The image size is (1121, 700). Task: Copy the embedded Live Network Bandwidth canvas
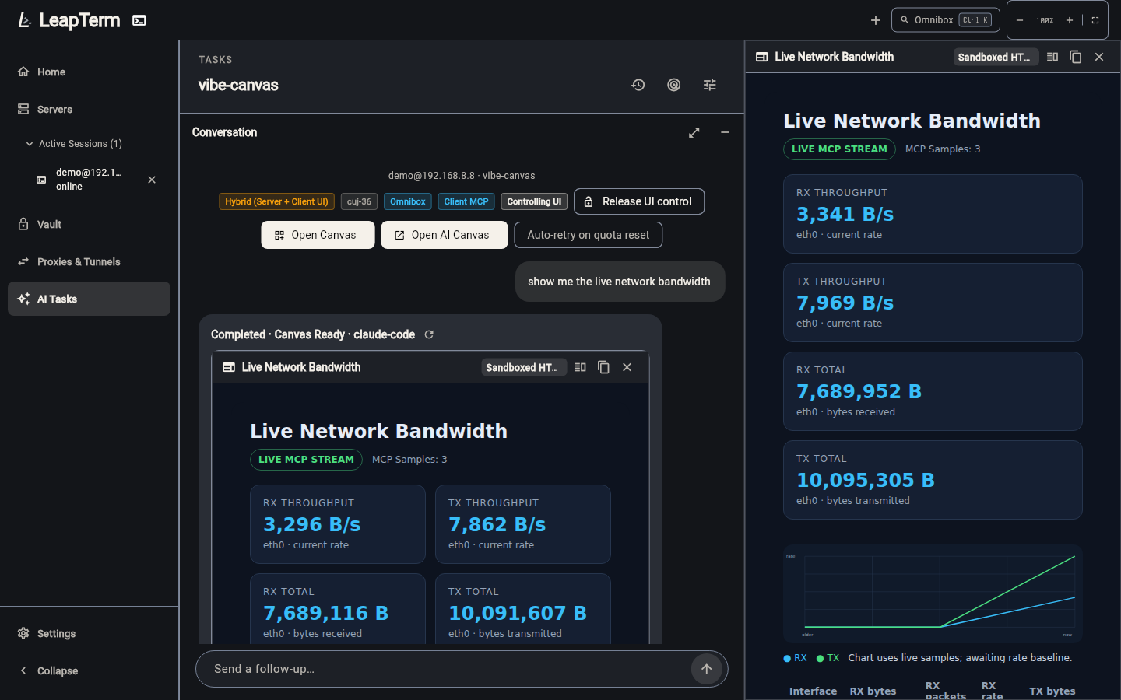(603, 367)
